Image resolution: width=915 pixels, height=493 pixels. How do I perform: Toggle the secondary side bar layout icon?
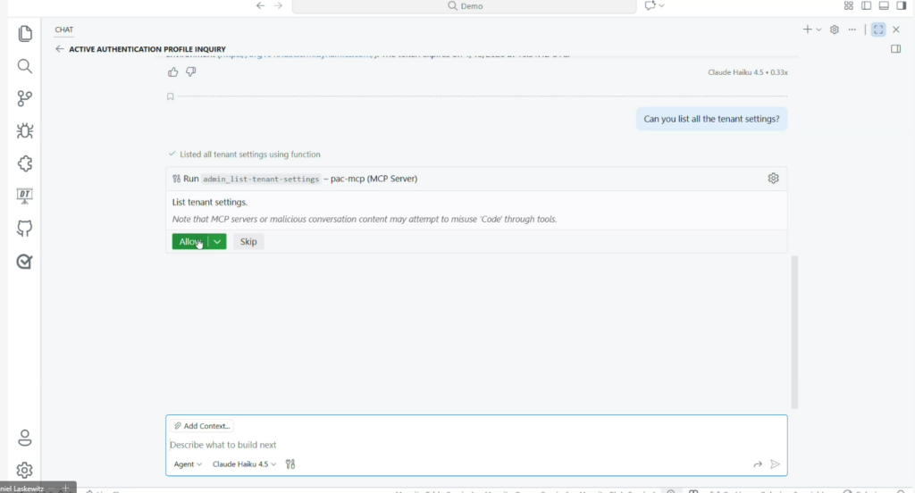(x=901, y=6)
